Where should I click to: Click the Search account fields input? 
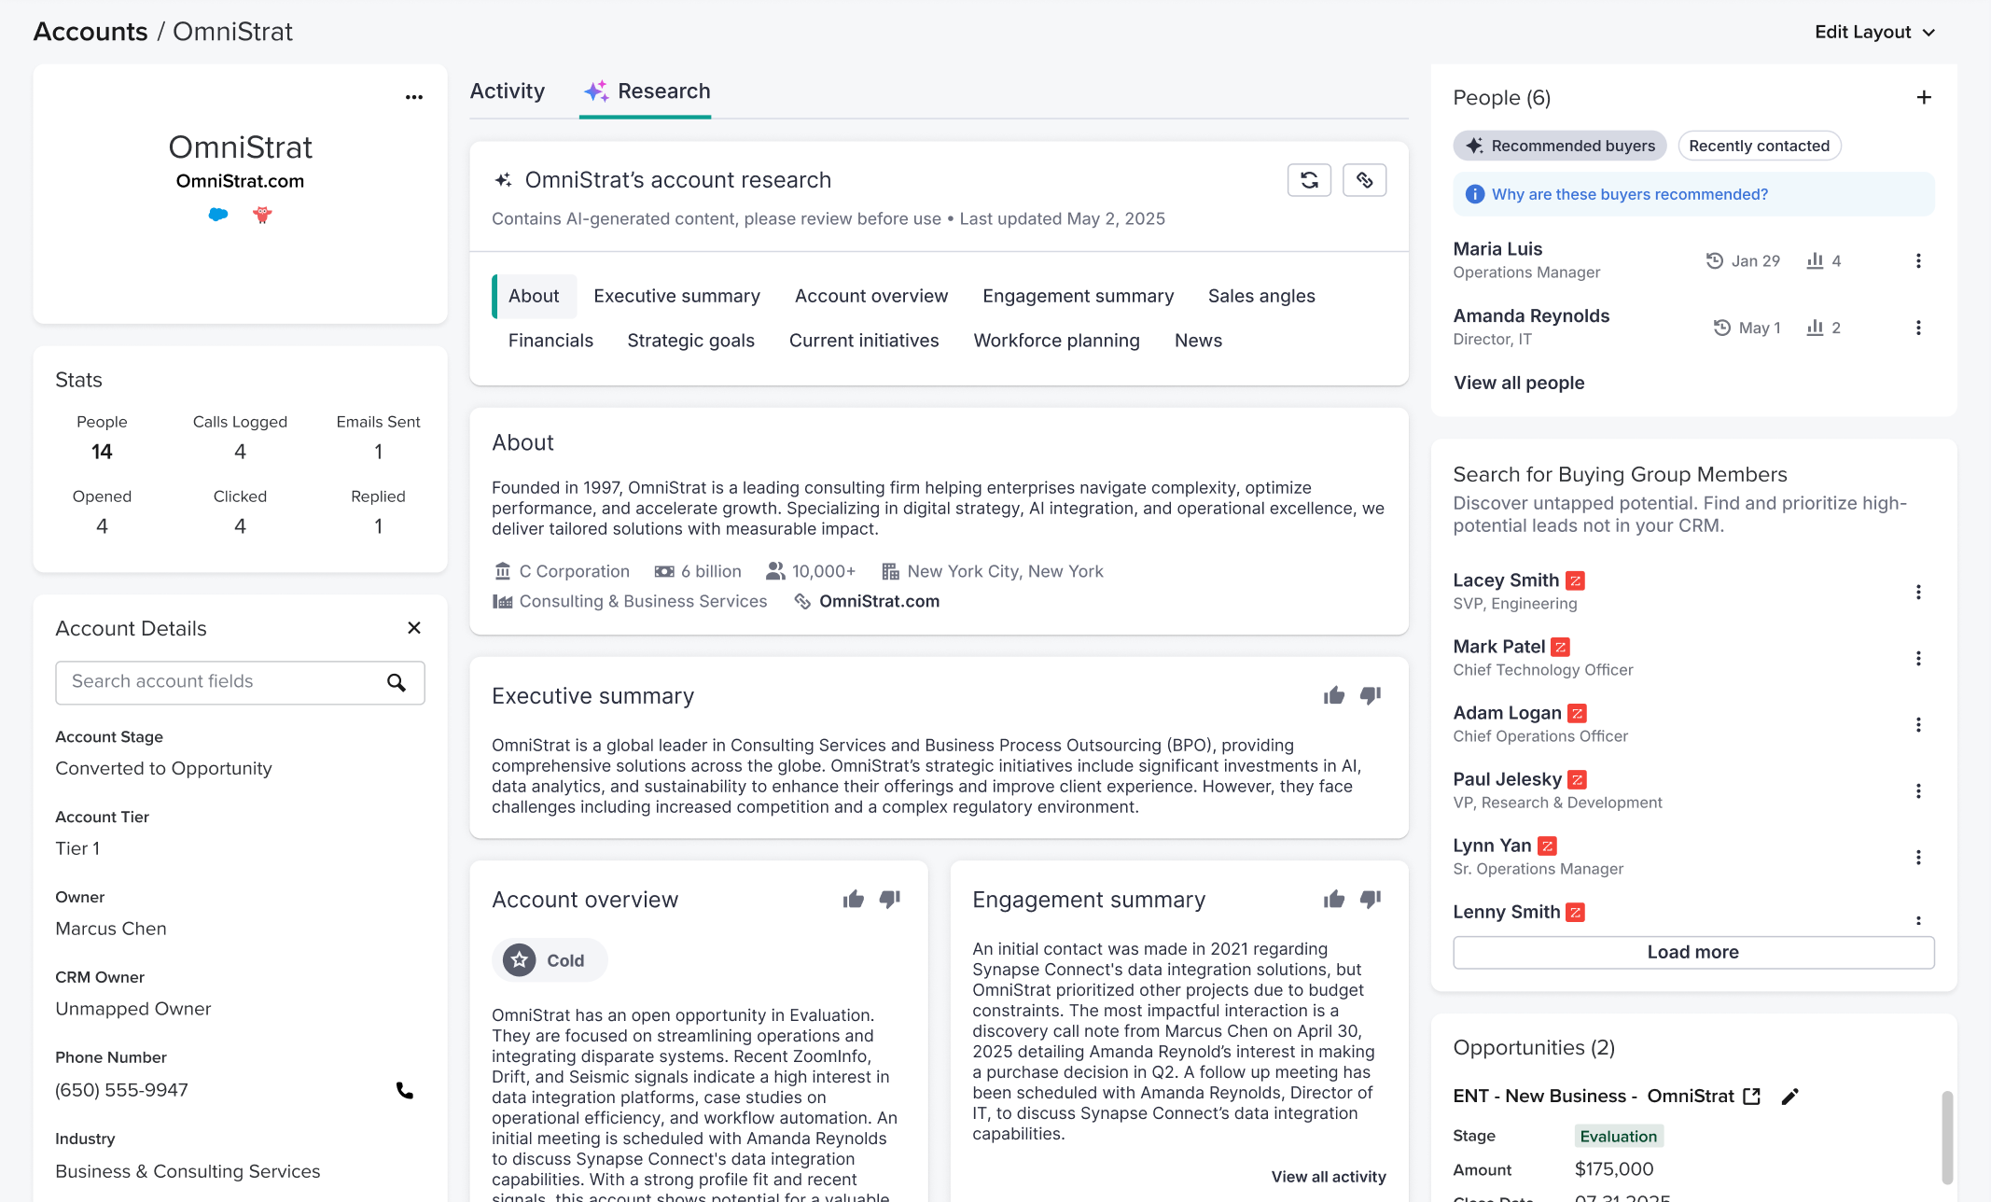(240, 683)
